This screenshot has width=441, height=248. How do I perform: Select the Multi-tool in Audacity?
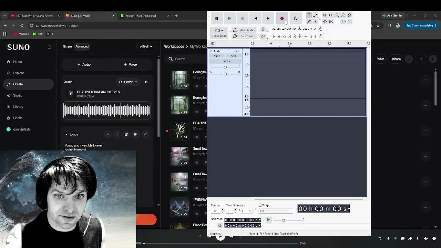pos(315,22)
